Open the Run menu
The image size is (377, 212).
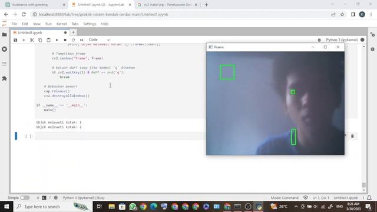click(48, 24)
